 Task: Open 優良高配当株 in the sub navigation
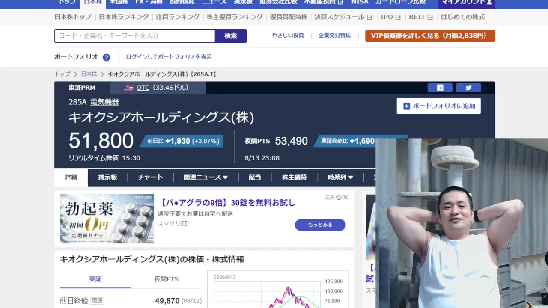[x=289, y=17]
